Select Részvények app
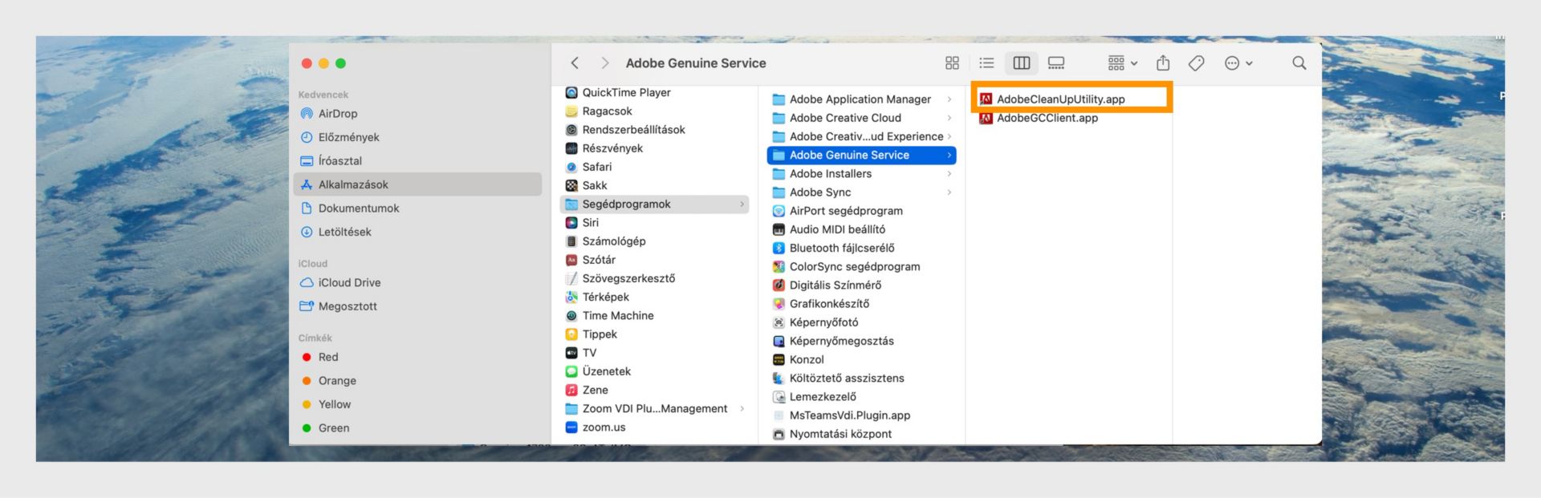 click(654, 148)
